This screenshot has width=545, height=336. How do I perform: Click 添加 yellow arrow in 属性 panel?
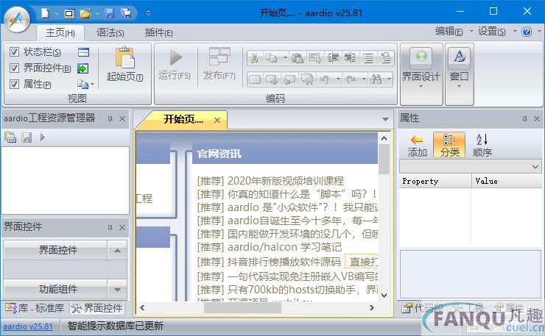tap(417, 145)
